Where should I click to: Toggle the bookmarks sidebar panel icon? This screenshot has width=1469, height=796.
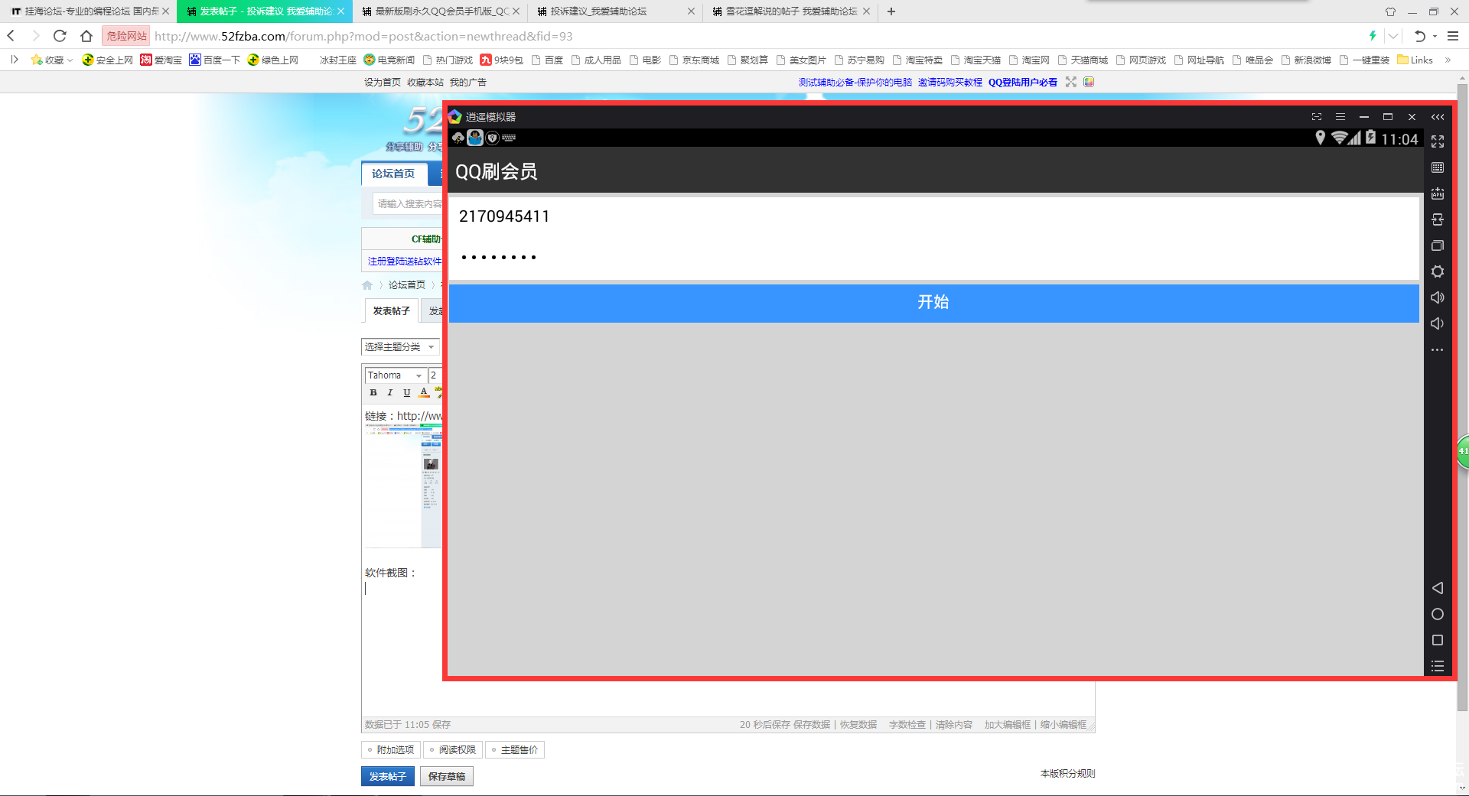pos(14,60)
